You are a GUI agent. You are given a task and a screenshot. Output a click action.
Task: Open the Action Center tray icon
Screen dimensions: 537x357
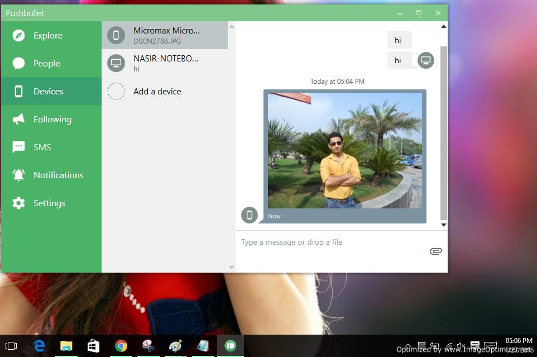(x=475, y=345)
